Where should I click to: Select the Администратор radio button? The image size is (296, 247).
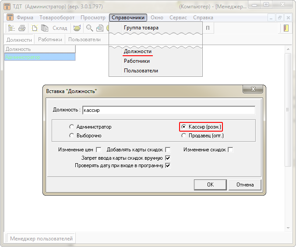tap(71, 127)
